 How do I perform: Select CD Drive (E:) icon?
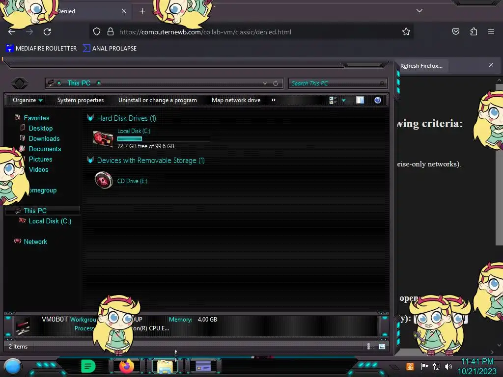coord(104,180)
